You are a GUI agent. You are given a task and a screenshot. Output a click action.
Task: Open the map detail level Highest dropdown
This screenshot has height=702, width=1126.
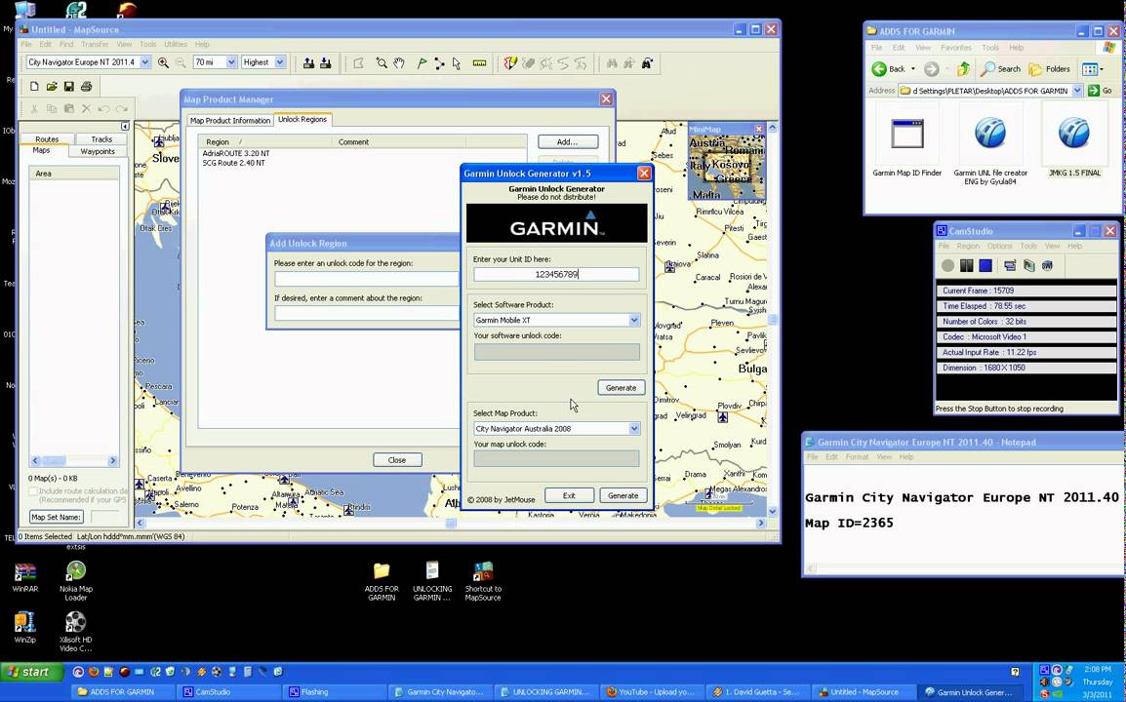pos(279,62)
